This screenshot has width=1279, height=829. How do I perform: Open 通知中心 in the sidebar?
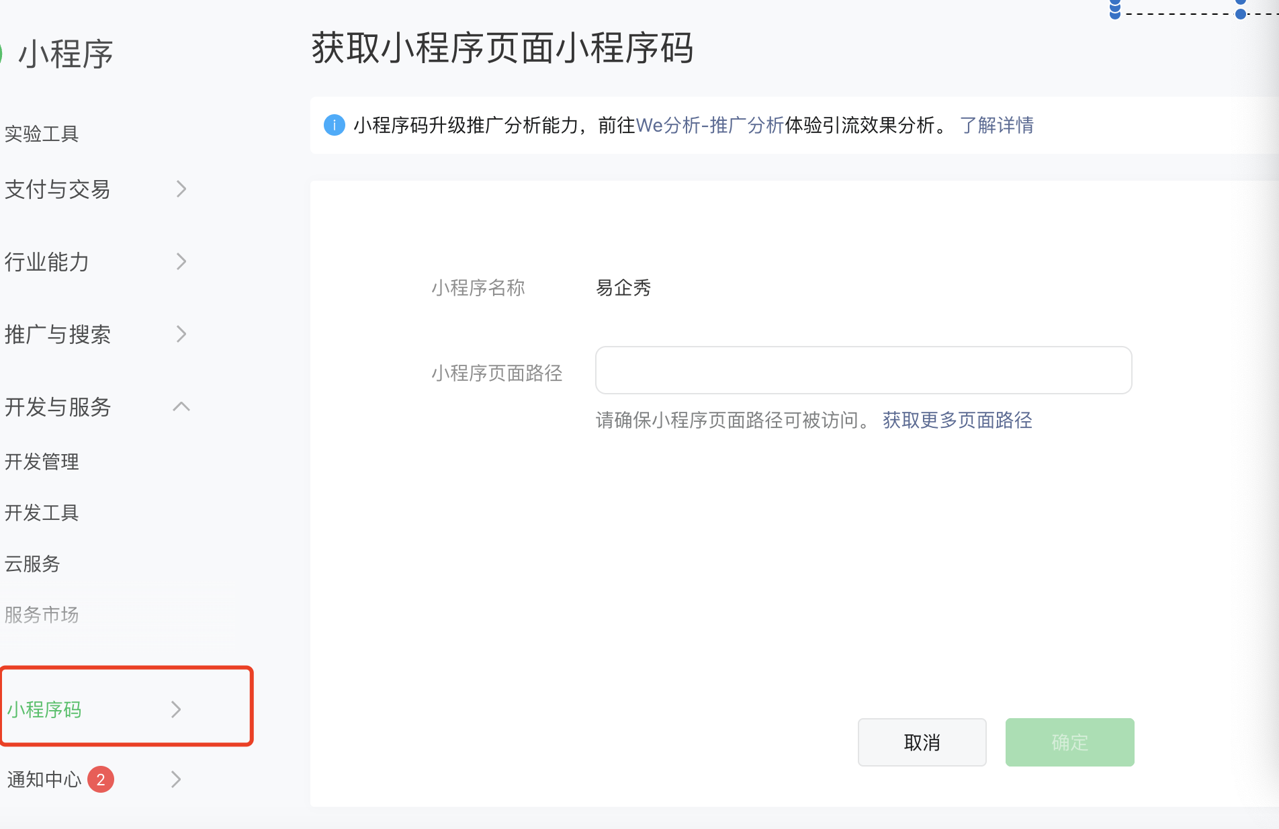coord(44,779)
